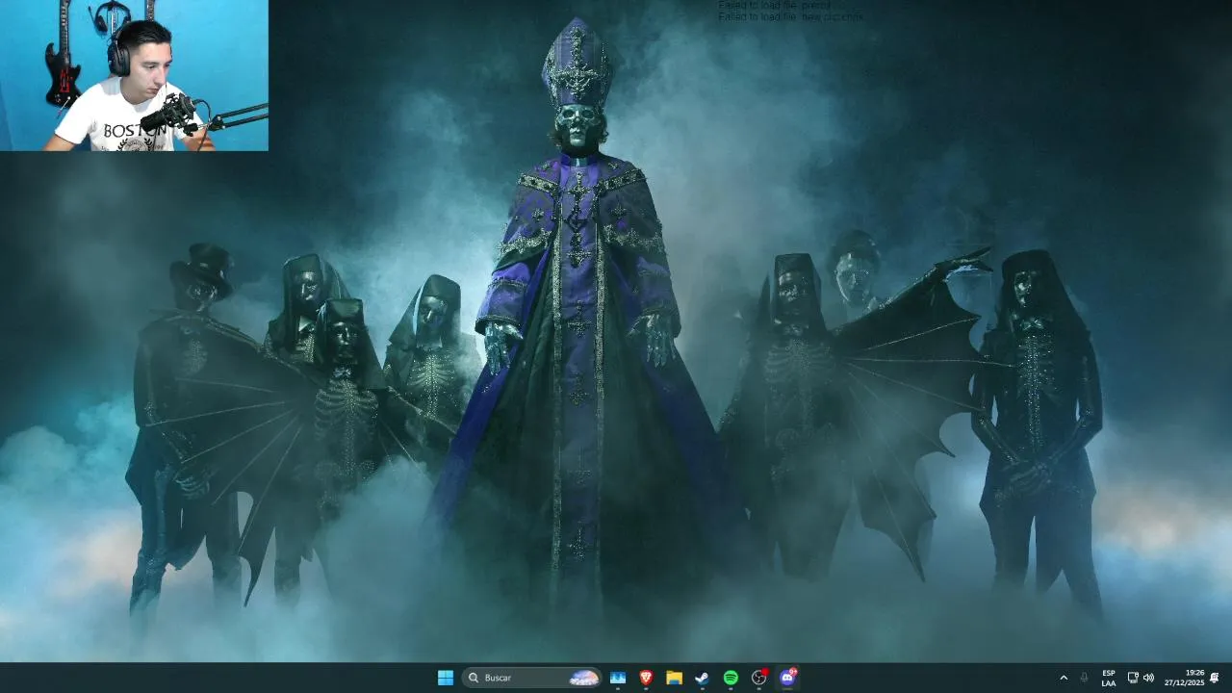Open the notifications bell icon
The width and height of the screenshot is (1232, 693).
tap(1215, 678)
